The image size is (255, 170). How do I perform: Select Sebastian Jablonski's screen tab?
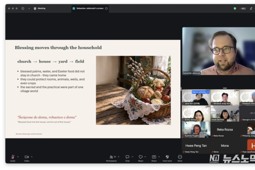point(88,8)
